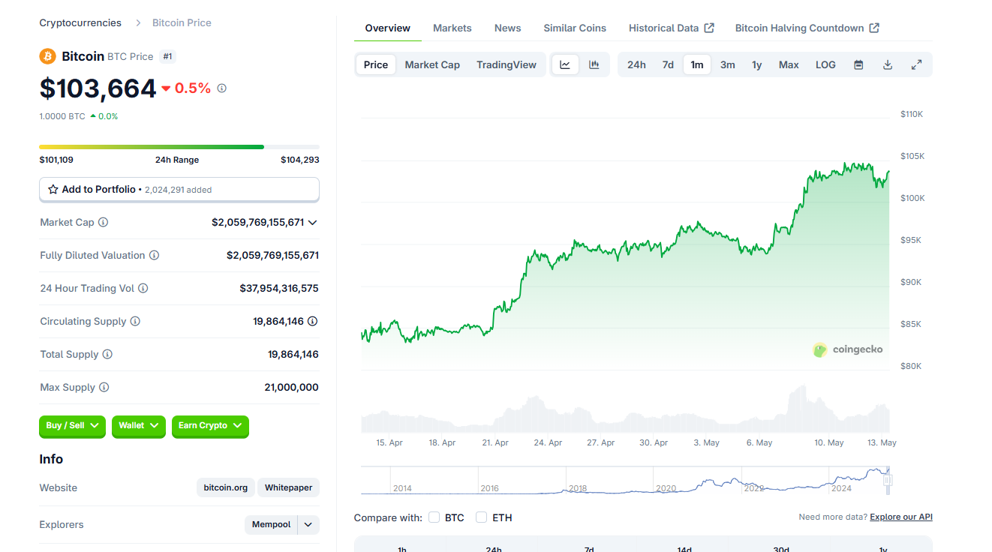Open Fully Diluted Valuation info icon

point(154,256)
